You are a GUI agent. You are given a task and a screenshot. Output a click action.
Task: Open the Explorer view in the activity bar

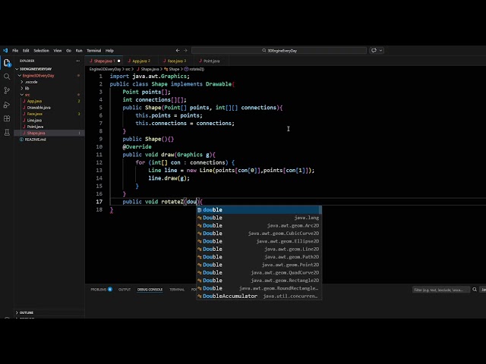[x=7, y=63]
